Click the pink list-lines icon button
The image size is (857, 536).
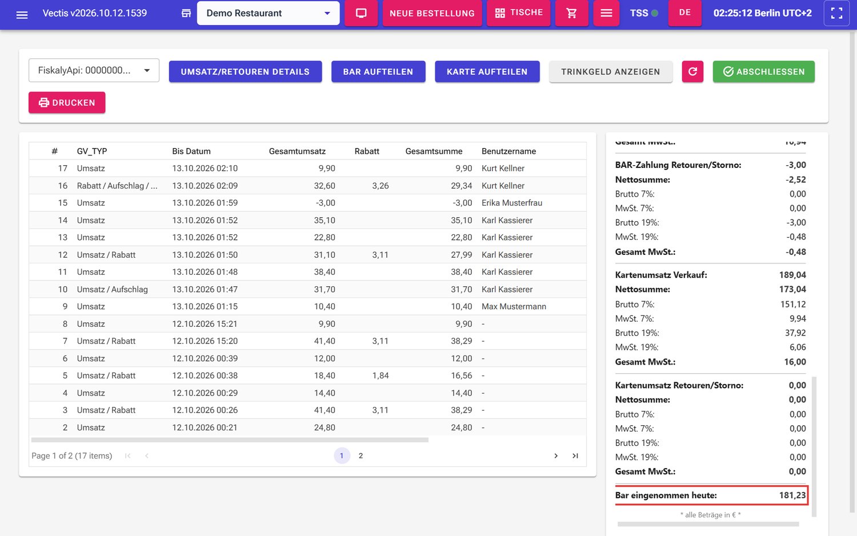pos(607,13)
